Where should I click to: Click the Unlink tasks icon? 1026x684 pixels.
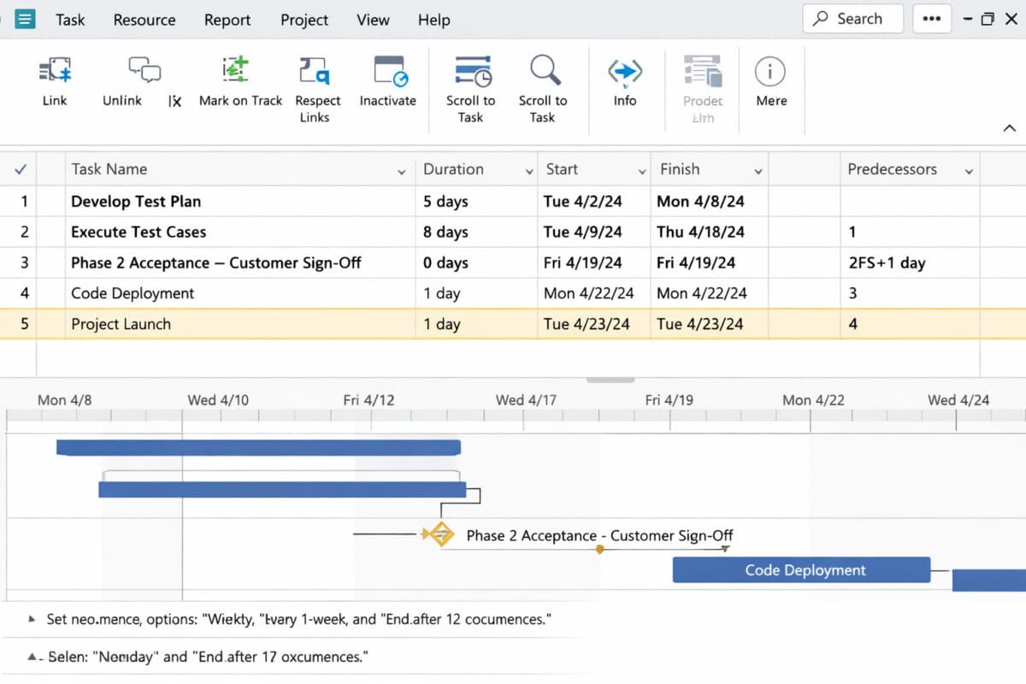[144, 70]
